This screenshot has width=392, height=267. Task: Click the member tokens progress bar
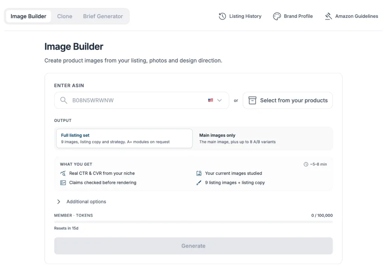point(194,222)
